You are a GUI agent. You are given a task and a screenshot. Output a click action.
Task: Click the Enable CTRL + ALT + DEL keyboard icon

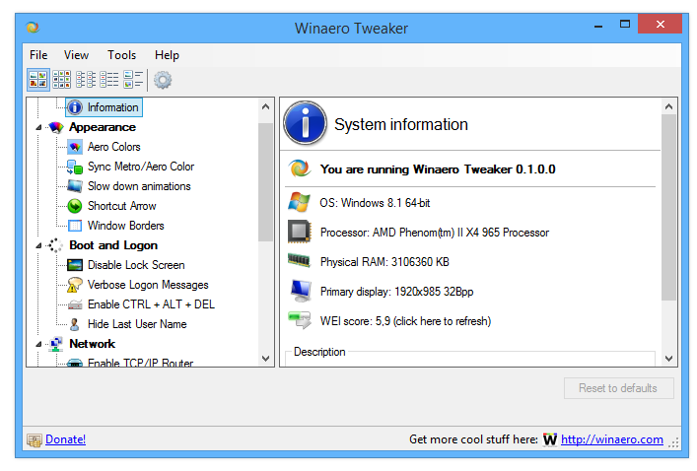(75, 304)
